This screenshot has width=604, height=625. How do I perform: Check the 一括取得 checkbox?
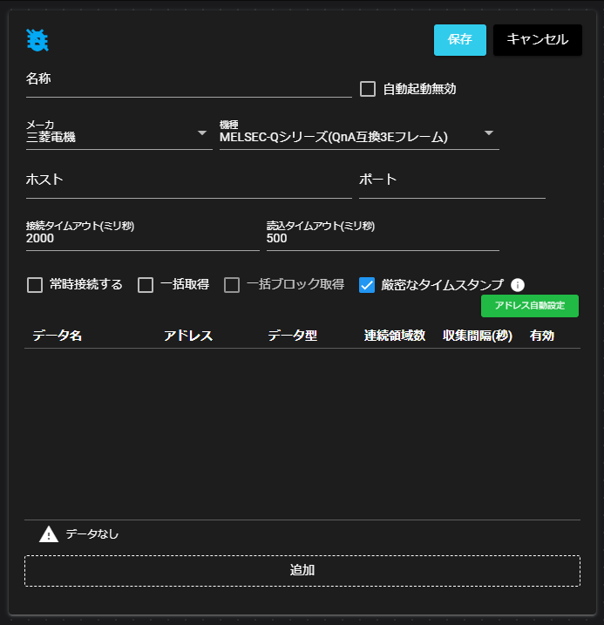146,285
